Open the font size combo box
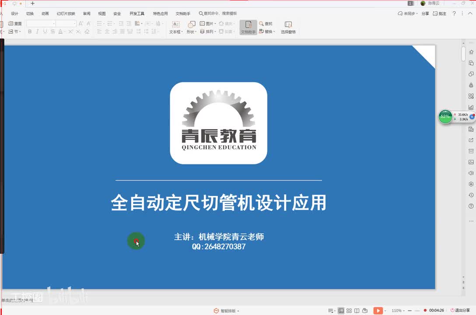Viewport: 476px width, 315px height. coord(66,23)
